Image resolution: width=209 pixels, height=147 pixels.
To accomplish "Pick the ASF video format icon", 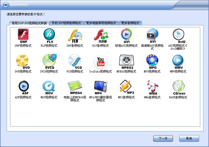I will point(24,88).
